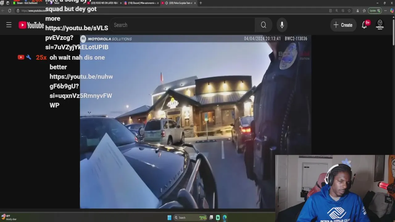Screen dimensions: 395x222
Task: Open Task View on the taskbar
Action: pos(211,218)
